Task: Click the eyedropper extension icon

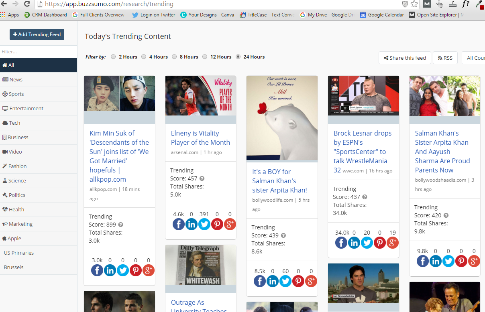Action: pyautogui.click(x=479, y=4)
